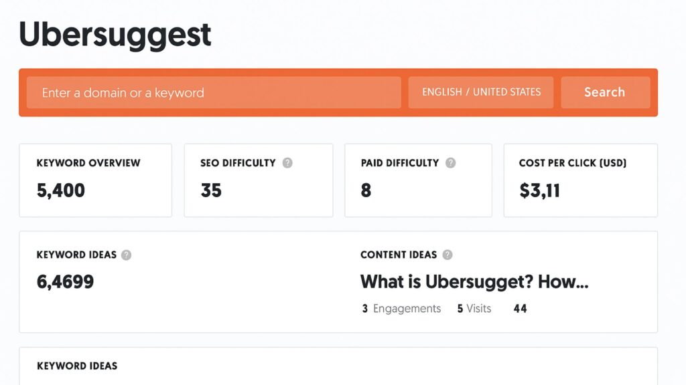Click the 44 stat under Content Ideas

click(520, 308)
